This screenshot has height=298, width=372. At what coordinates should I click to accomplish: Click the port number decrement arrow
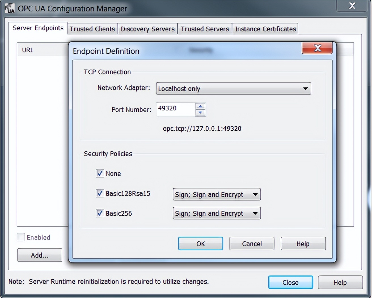pyautogui.click(x=200, y=112)
